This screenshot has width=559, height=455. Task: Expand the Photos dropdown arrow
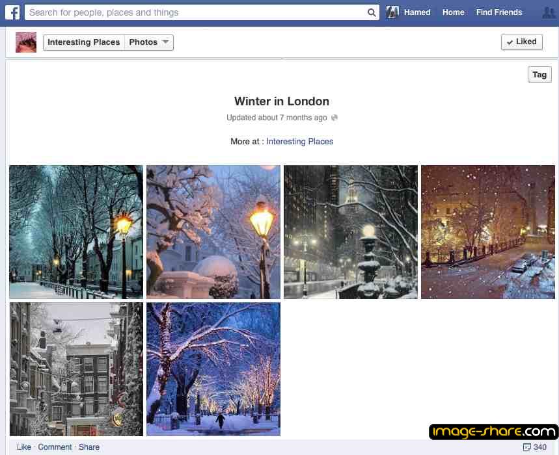(x=165, y=42)
